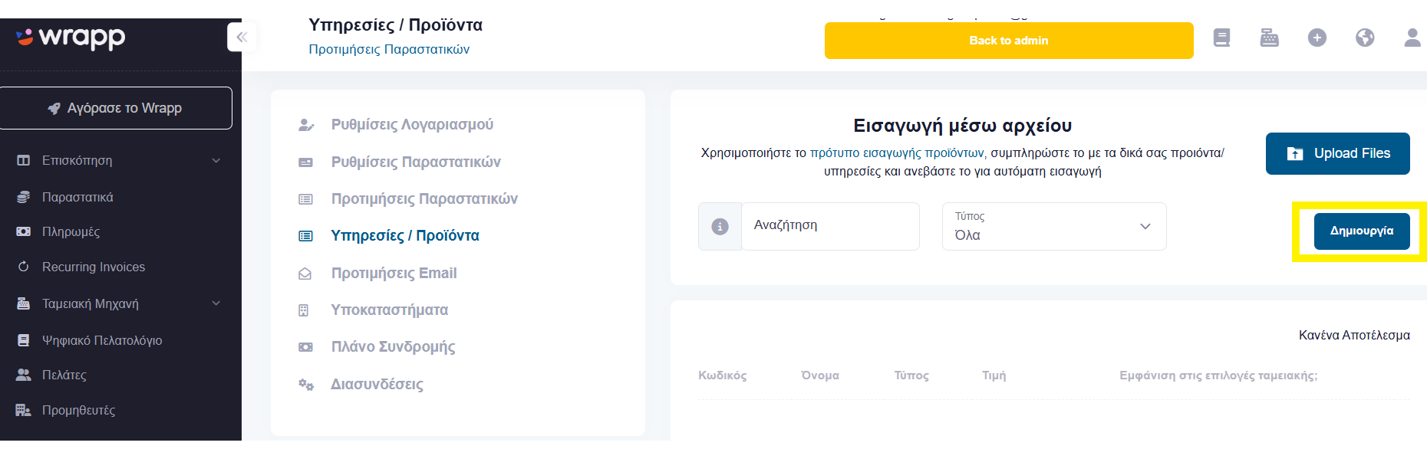The width and height of the screenshot is (1427, 459).
Task: Collapse the sidebar with double-chevron button
Action: (x=242, y=37)
